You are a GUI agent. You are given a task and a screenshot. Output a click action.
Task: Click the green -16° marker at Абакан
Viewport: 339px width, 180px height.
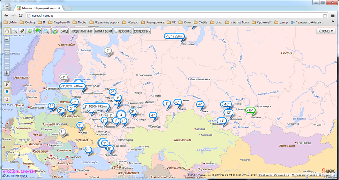[x=250, y=110]
